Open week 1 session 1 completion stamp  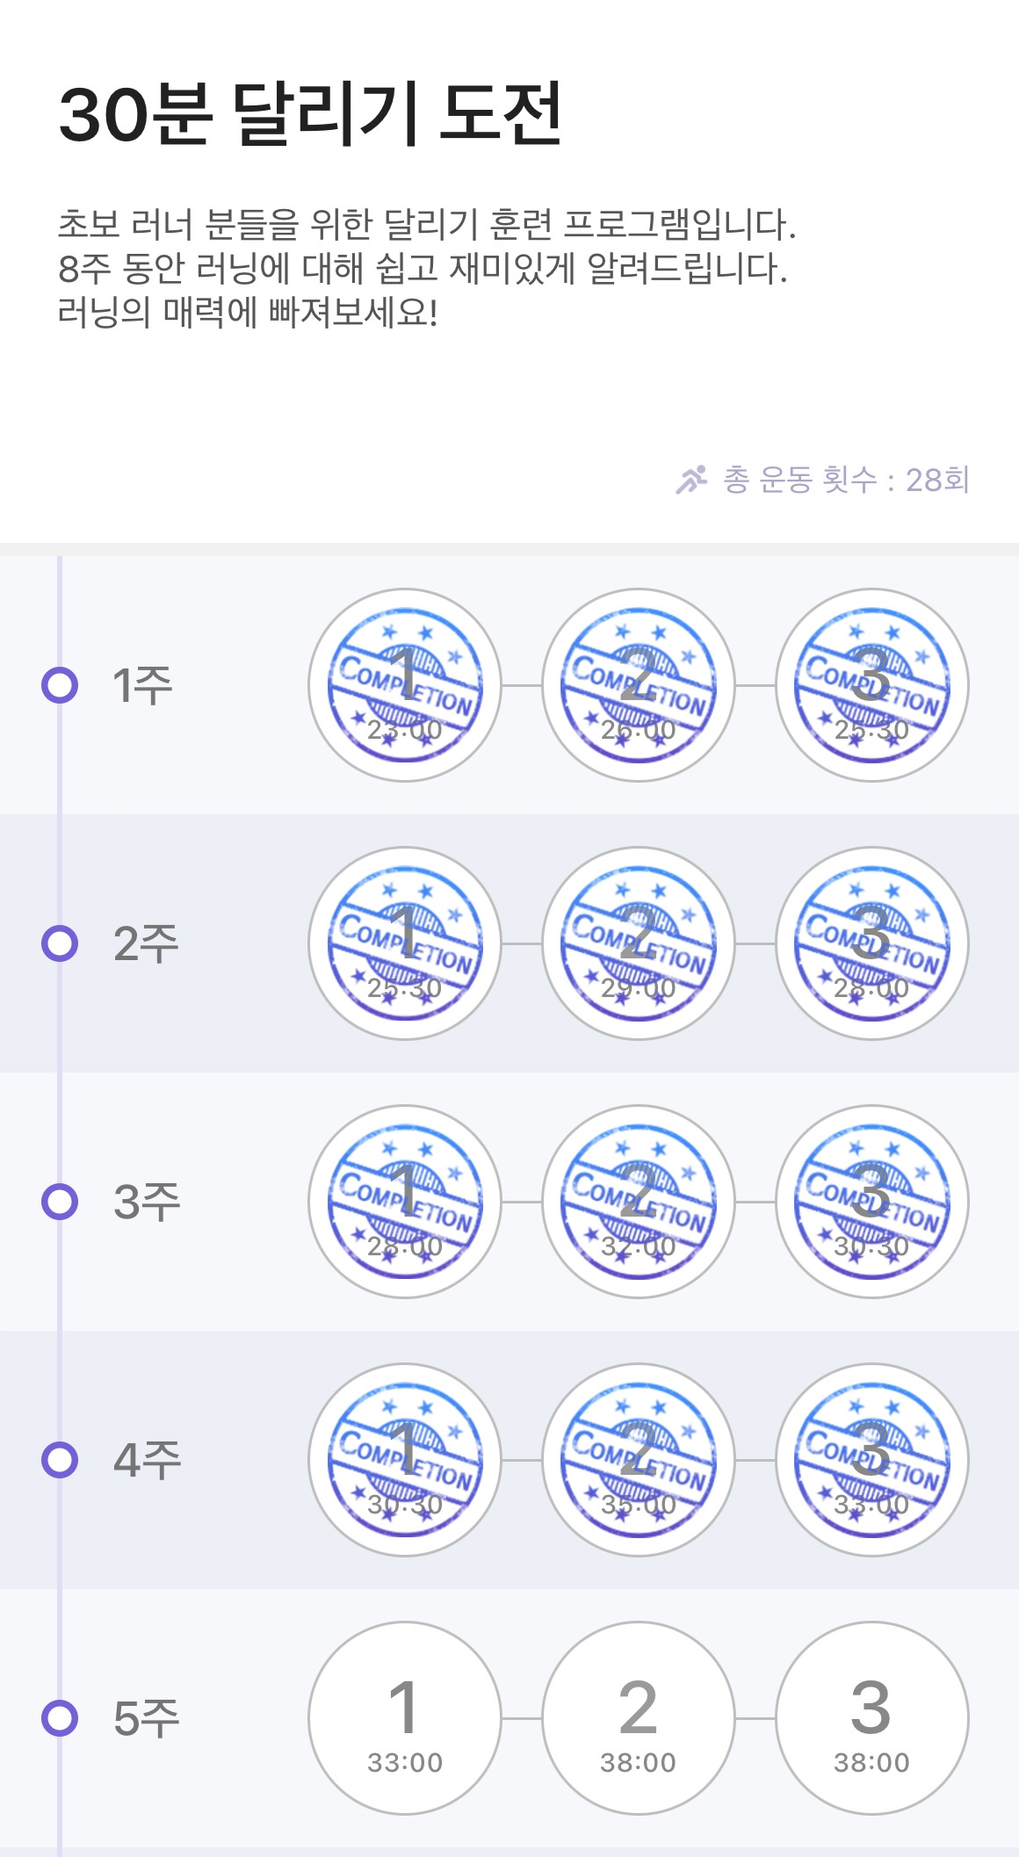tap(405, 685)
